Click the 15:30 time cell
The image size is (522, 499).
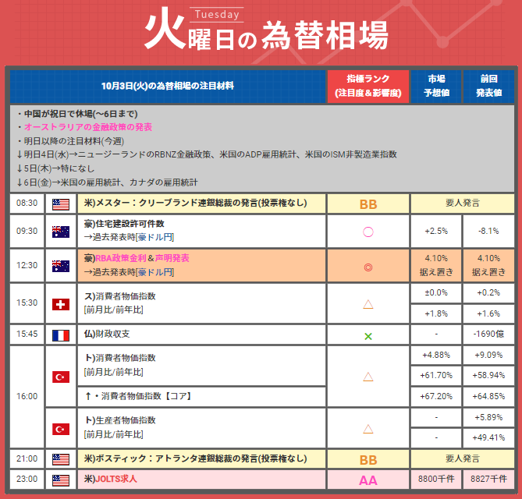click(x=27, y=303)
